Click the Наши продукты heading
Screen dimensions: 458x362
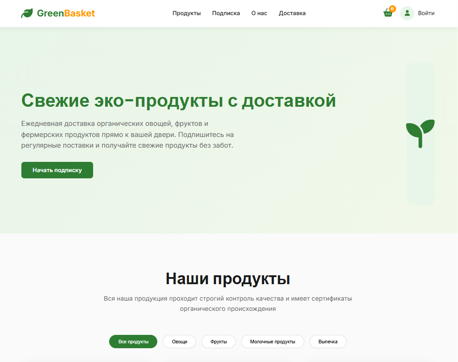228,279
